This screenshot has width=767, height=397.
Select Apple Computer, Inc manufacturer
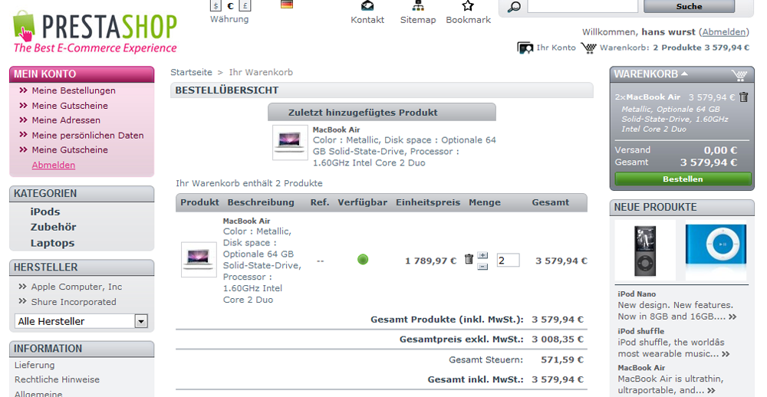tap(76, 287)
